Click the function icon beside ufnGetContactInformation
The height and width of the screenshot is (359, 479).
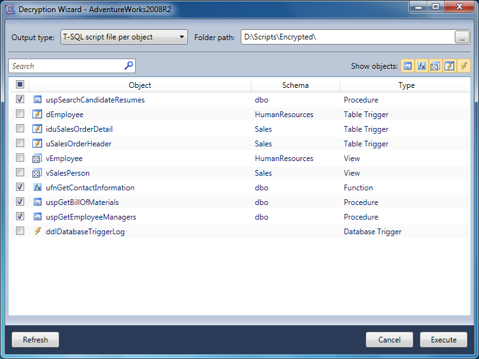pos(38,187)
